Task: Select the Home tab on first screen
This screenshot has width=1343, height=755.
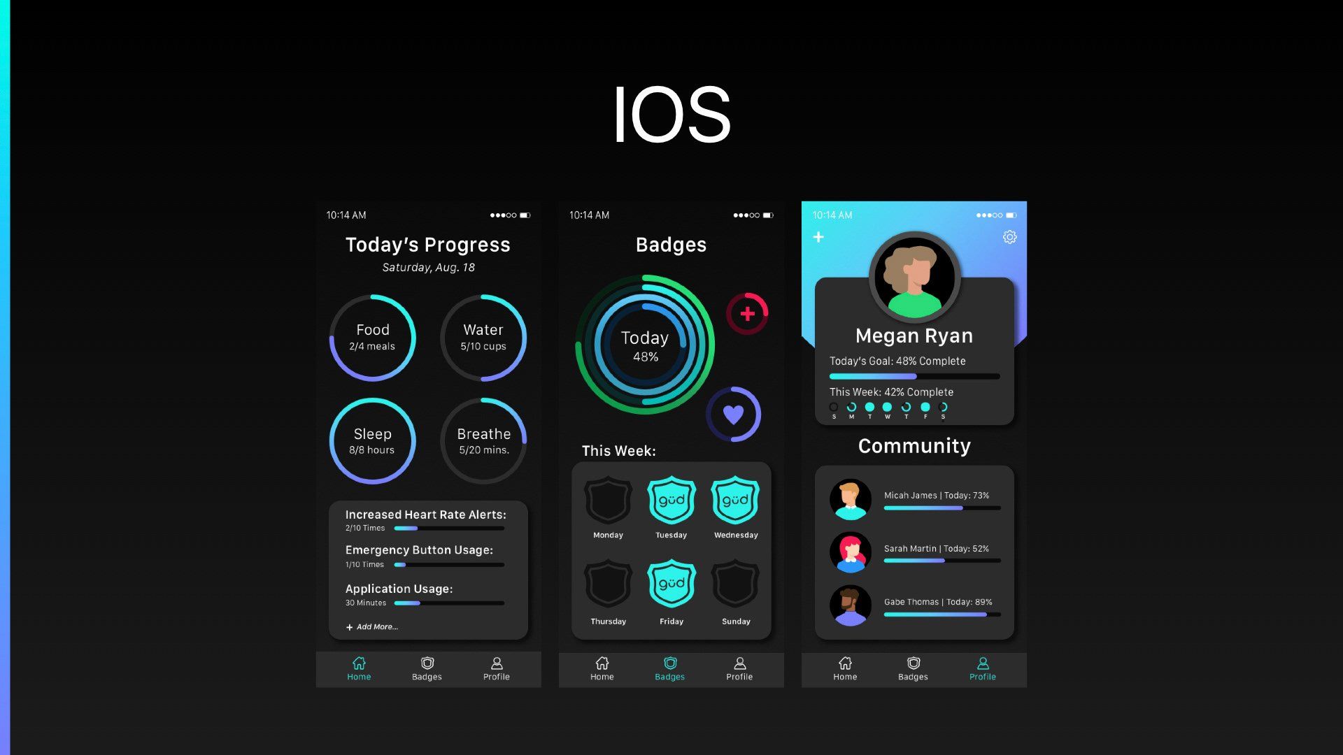Action: 359,668
